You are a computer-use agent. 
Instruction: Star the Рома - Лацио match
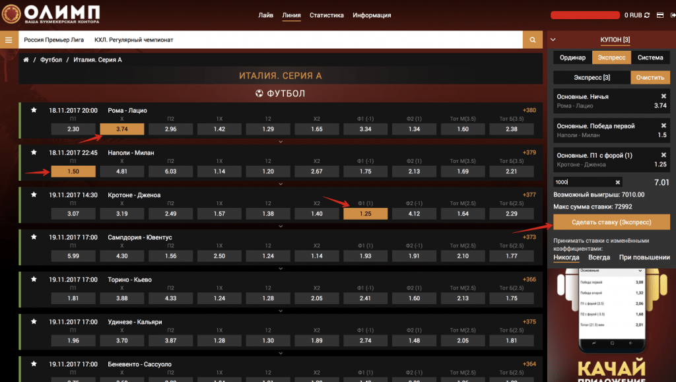[x=34, y=110]
